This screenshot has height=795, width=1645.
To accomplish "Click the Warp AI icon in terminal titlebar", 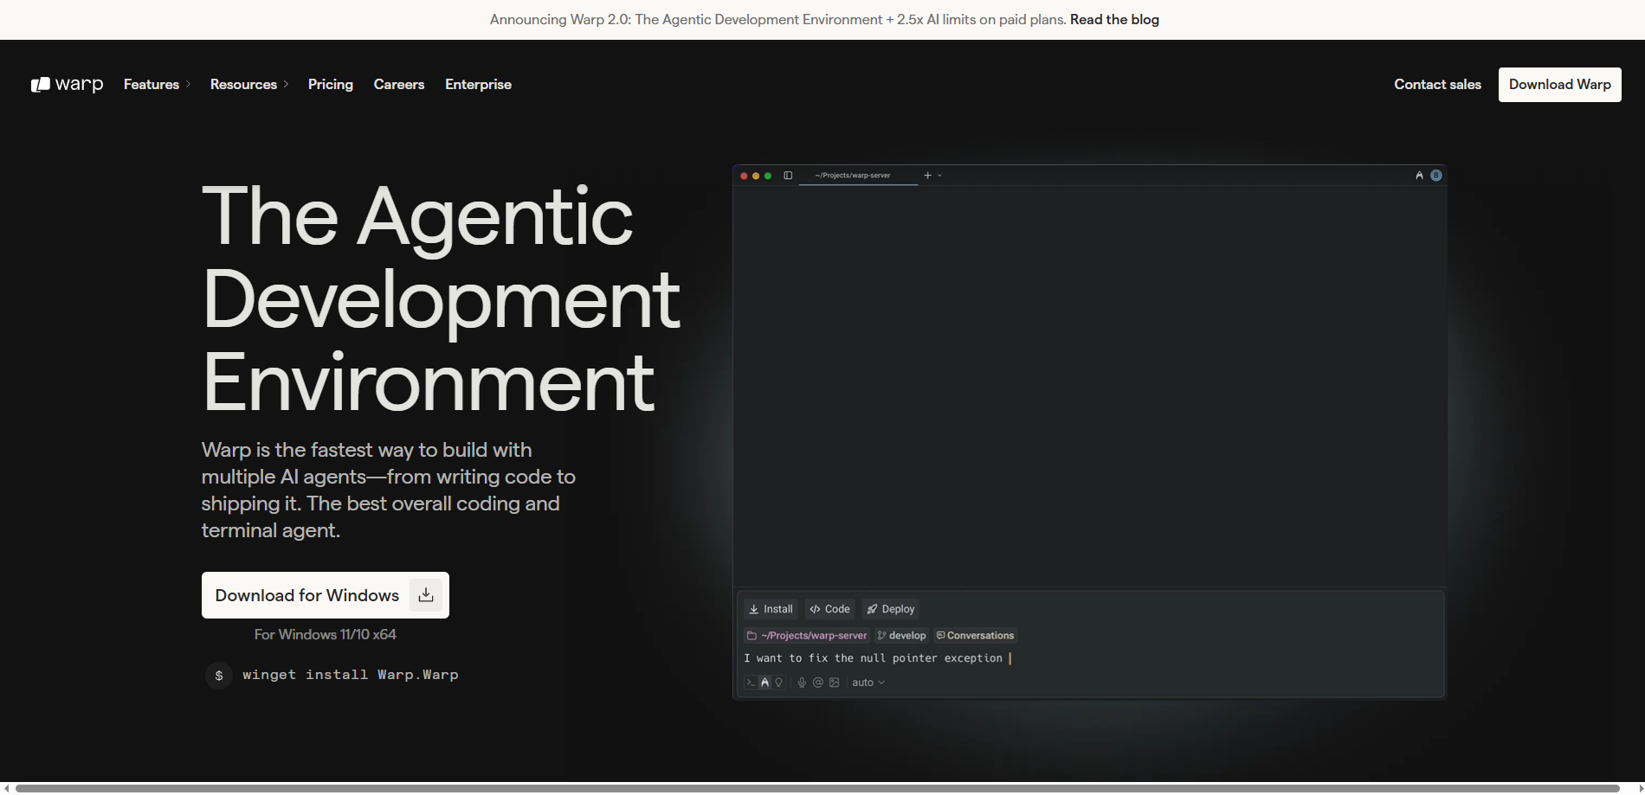I will (1419, 176).
